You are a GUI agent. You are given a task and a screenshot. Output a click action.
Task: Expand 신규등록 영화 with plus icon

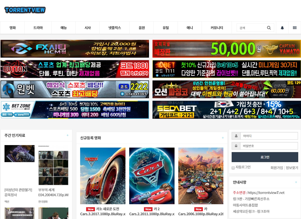[223, 138]
